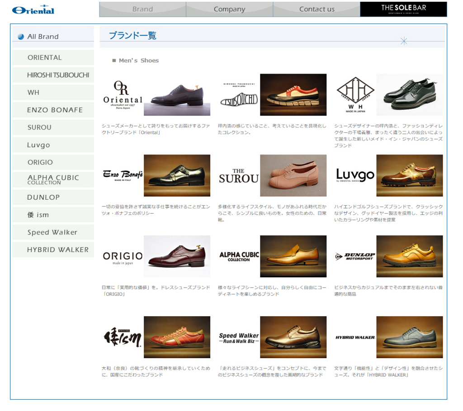Image resolution: width=463 pixels, height=411 pixels.
Task: Click the ブランド一覧 page heading
Action: click(x=132, y=35)
